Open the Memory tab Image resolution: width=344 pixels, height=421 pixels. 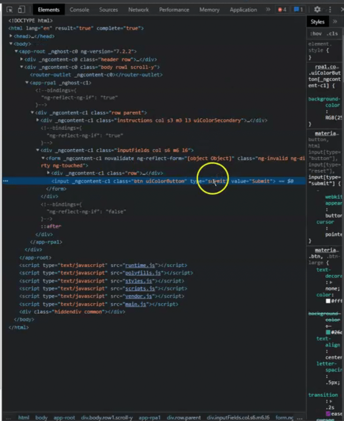point(209,9)
